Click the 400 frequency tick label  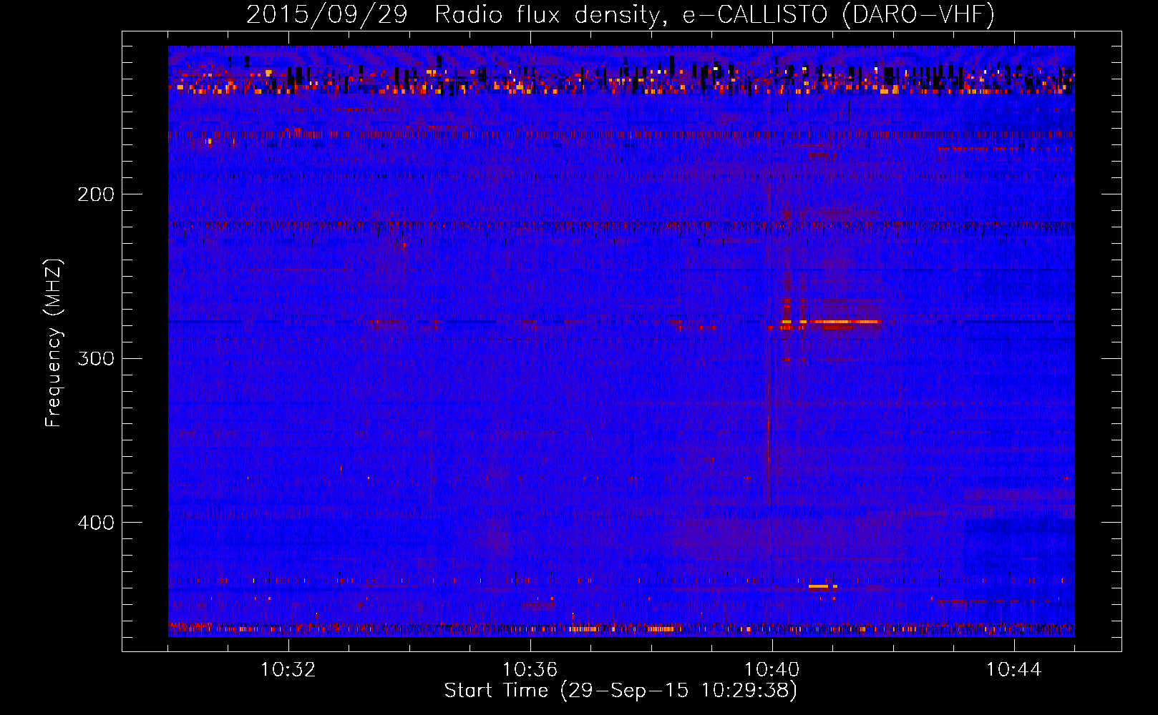[95, 523]
